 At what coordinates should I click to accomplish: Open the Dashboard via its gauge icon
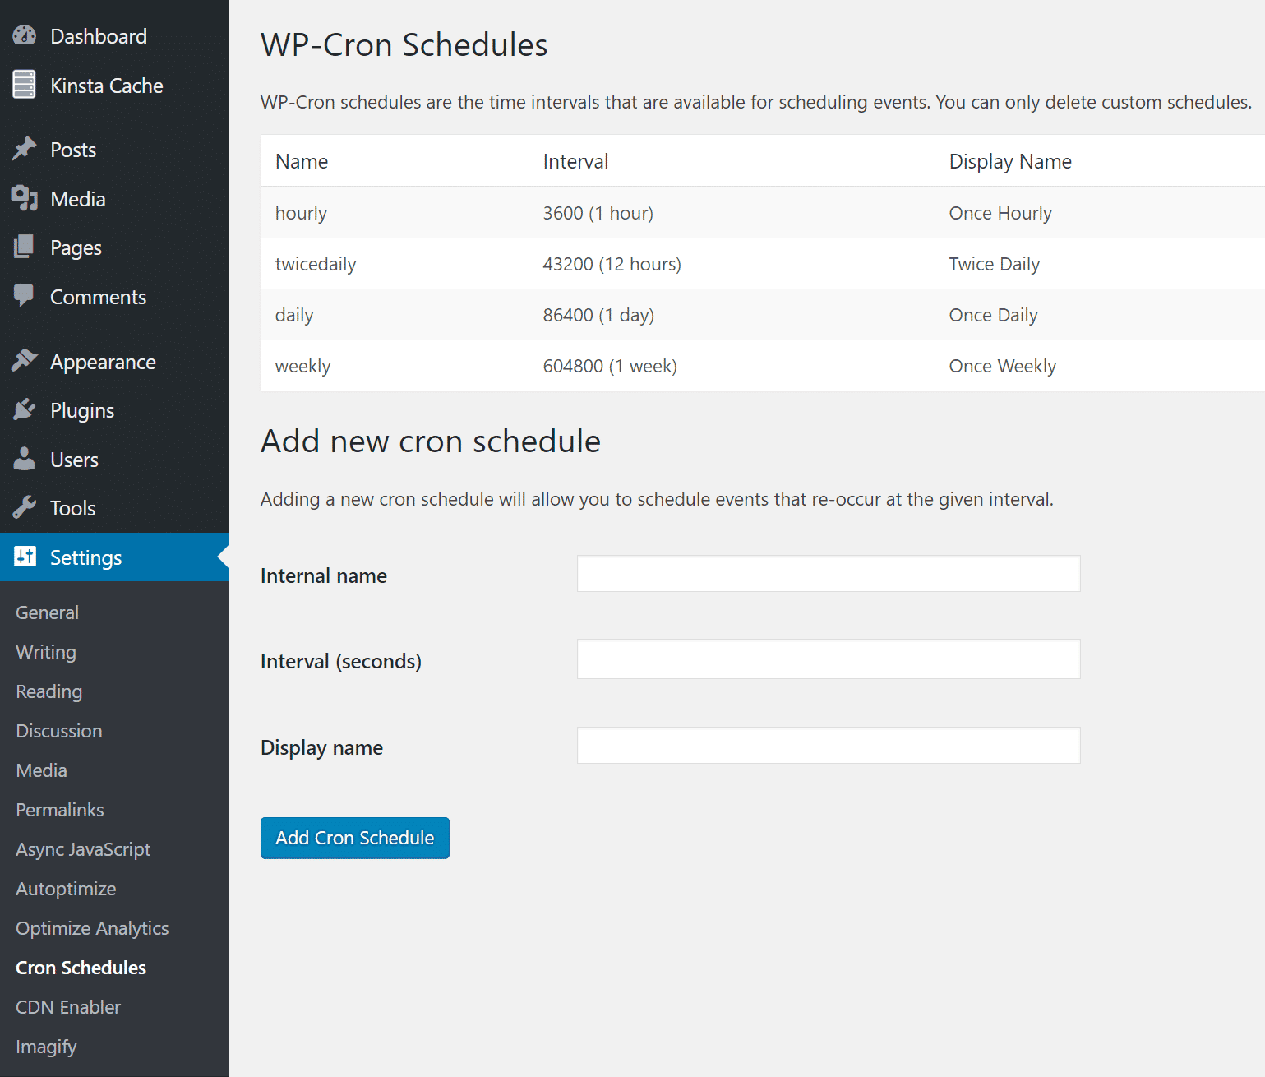[x=24, y=35]
